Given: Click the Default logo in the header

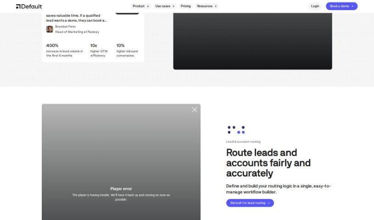Looking at the screenshot, I should [x=29, y=6].
